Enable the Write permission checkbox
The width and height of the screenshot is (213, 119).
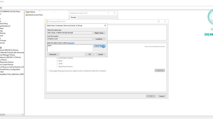point(58,64)
